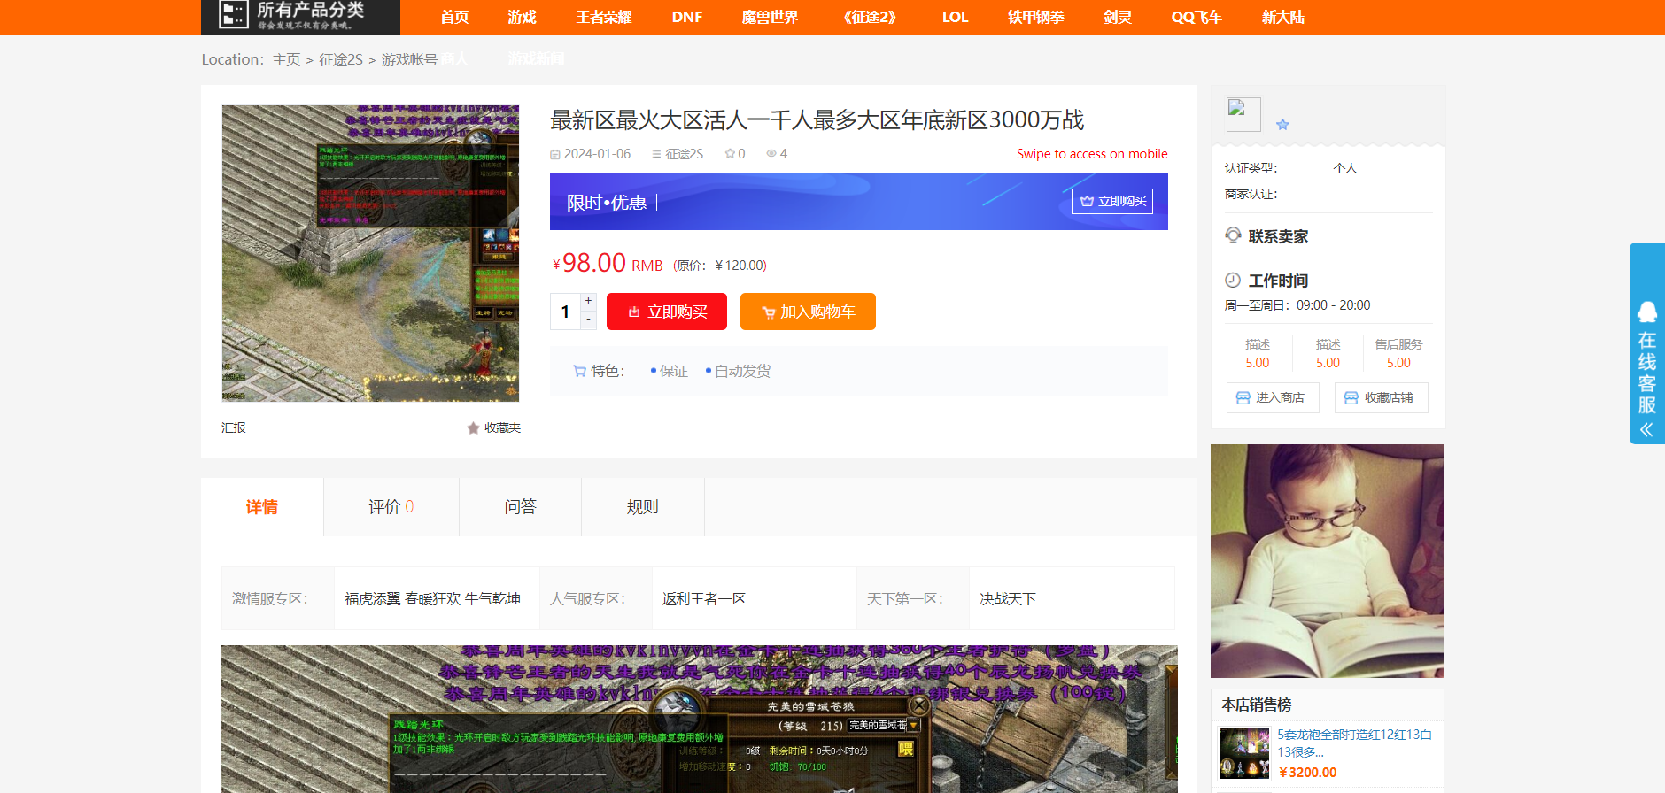Open the 5套龙袍 product thumbnail
Screen dimensions: 1665x793
pos(1244,753)
